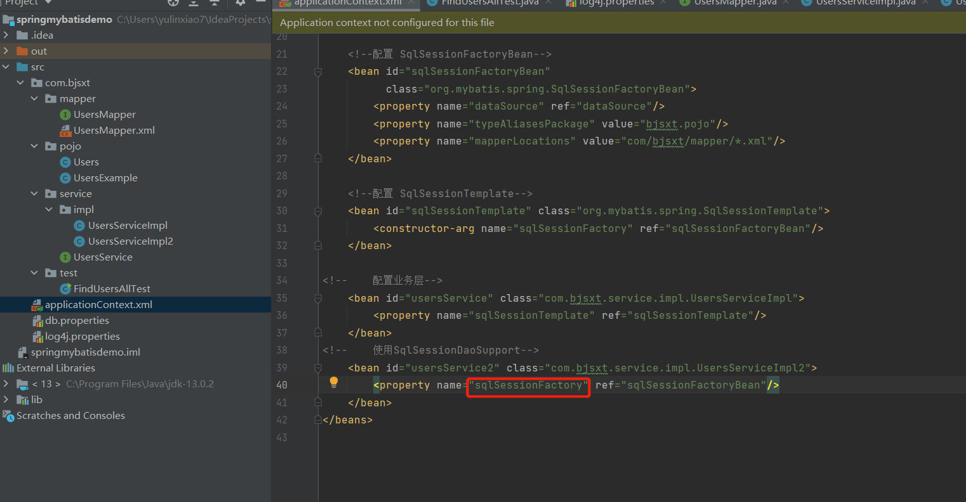
Task: Click the "sqlSessionFactoryBean" ref on line 40
Action: [x=694, y=385]
